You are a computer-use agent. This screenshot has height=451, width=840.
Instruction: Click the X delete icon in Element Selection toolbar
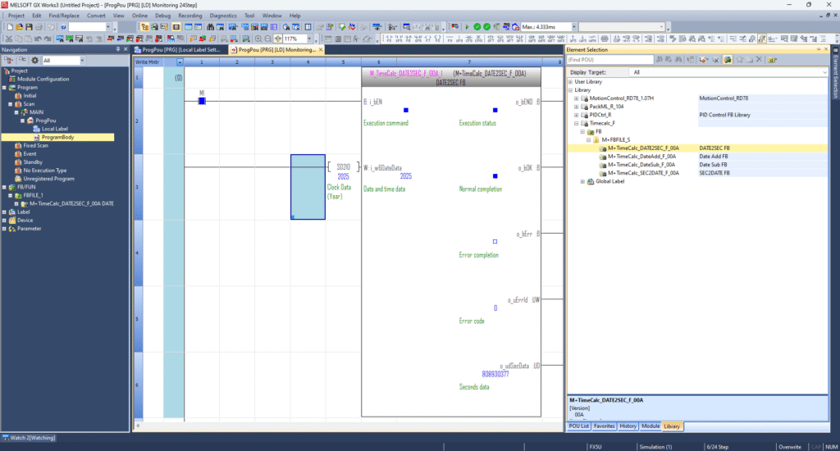click(759, 60)
